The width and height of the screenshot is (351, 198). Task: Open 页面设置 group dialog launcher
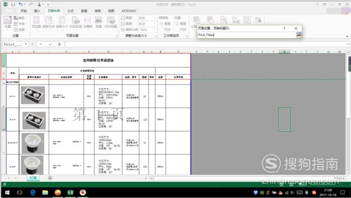[117, 36]
